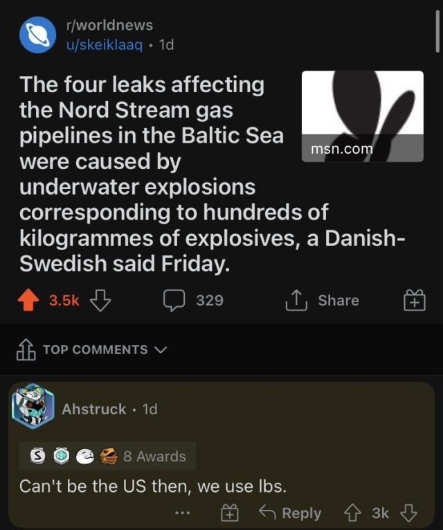Screen dimensions: 443x530
Task: Downvote Ahstruck's comment
Action: click(409, 513)
